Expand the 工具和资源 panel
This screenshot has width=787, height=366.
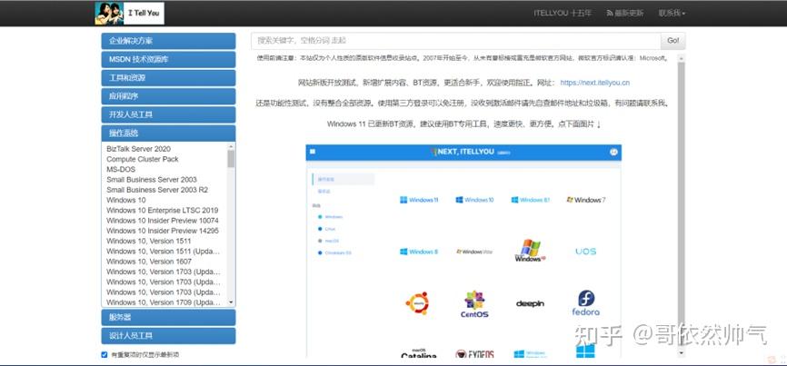pos(168,78)
